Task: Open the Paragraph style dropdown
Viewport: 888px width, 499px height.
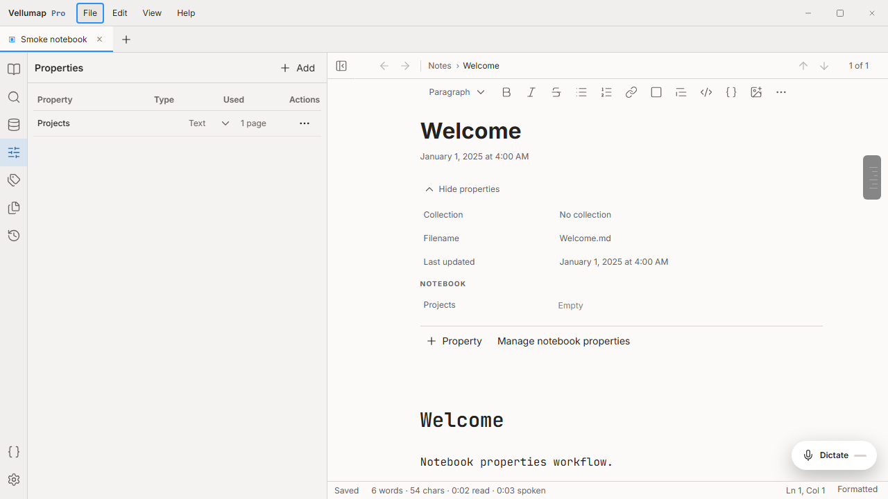Action: (456, 92)
